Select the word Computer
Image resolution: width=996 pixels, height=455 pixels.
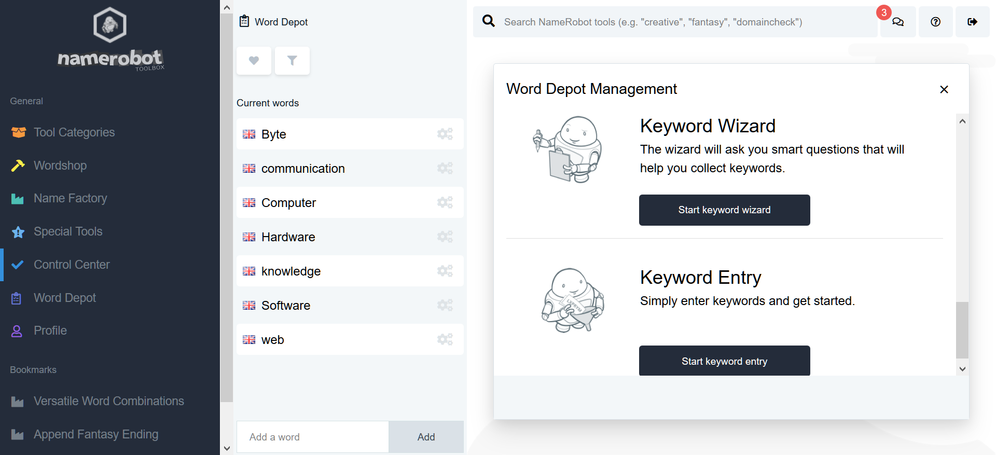288,203
